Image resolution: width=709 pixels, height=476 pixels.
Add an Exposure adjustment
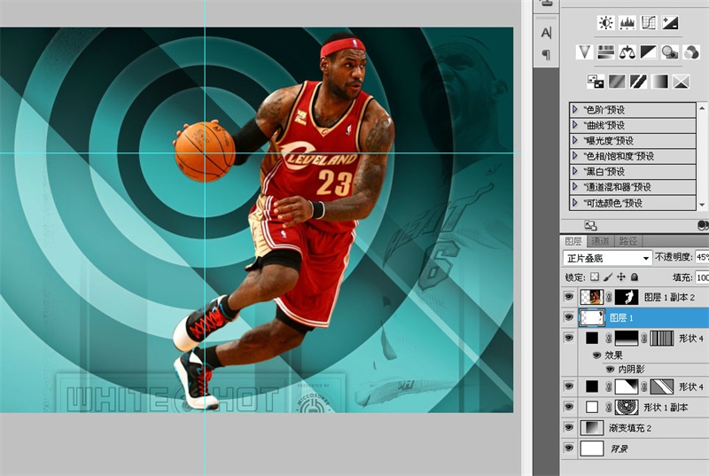point(671,23)
